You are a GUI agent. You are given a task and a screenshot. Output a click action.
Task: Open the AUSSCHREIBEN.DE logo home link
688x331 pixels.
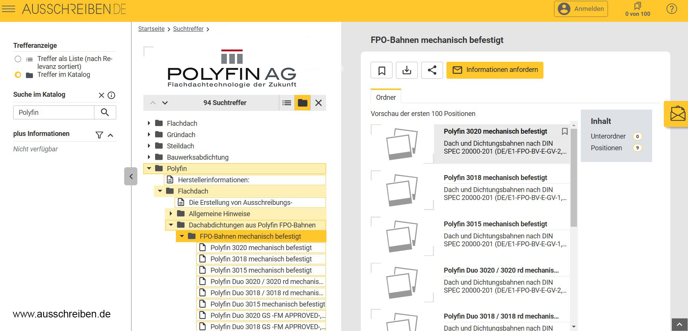[74, 9]
